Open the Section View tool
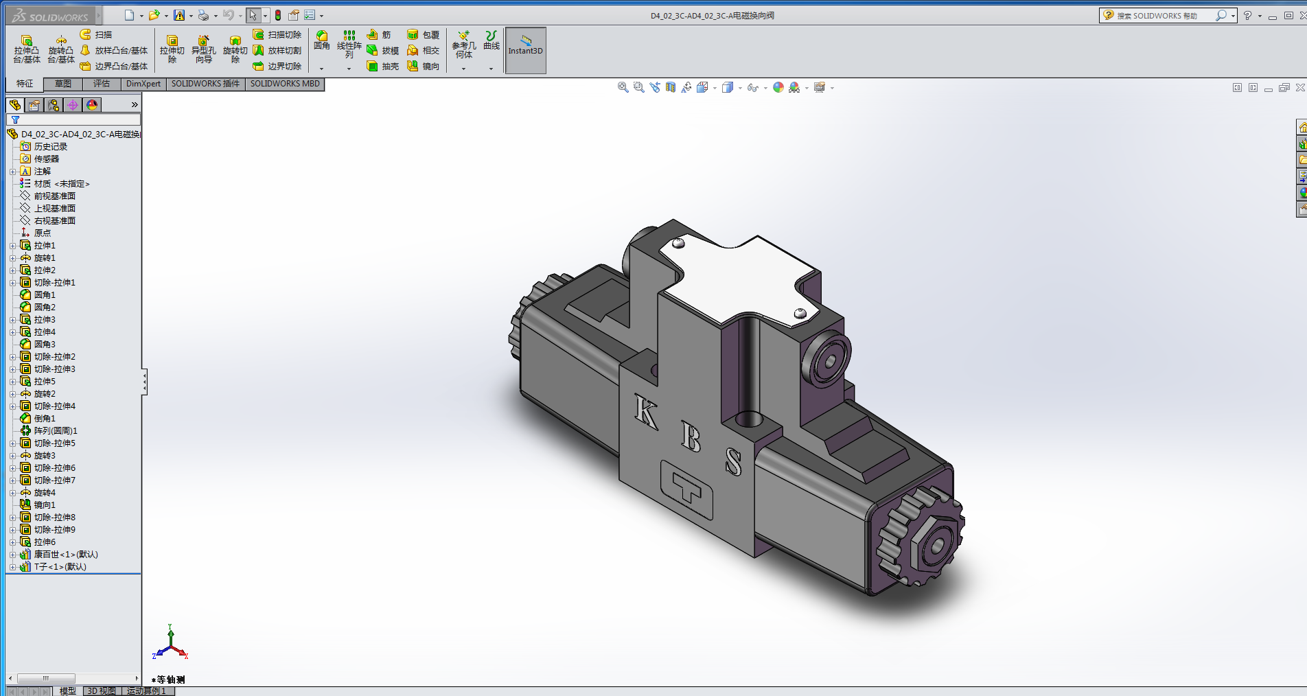 point(671,88)
